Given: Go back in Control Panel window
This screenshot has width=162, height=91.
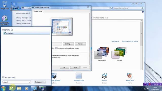Looking at the screenshot, I should [x=14, y=8].
